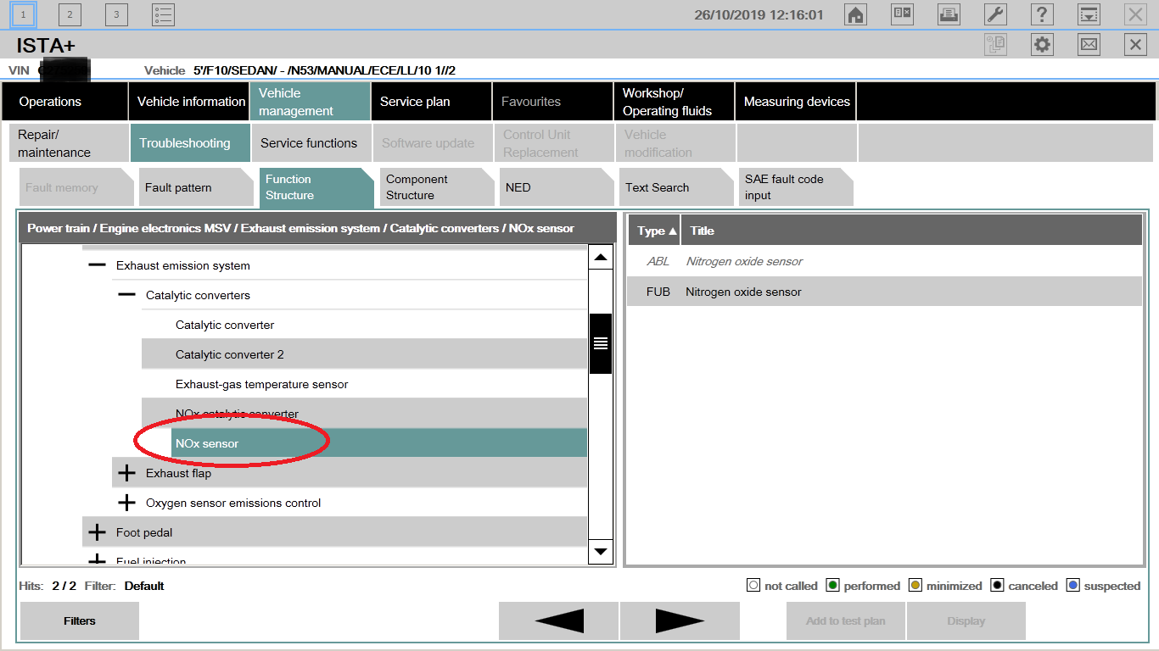Image resolution: width=1159 pixels, height=651 pixels.
Task: Click the right arrow forward button
Action: click(680, 621)
